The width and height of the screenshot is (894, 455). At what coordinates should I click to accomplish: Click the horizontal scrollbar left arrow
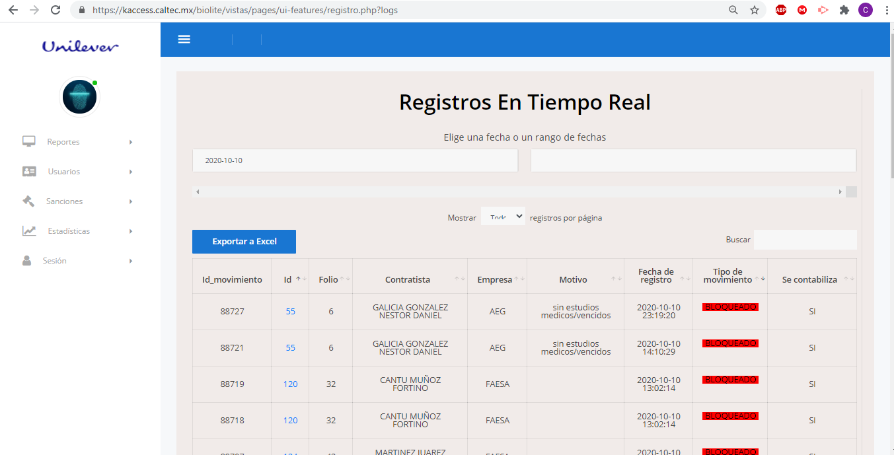pyautogui.click(x=198, y=192)
